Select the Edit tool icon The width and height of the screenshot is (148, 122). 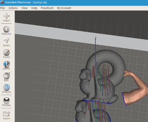pyautogui.click(x=7, y=76)
